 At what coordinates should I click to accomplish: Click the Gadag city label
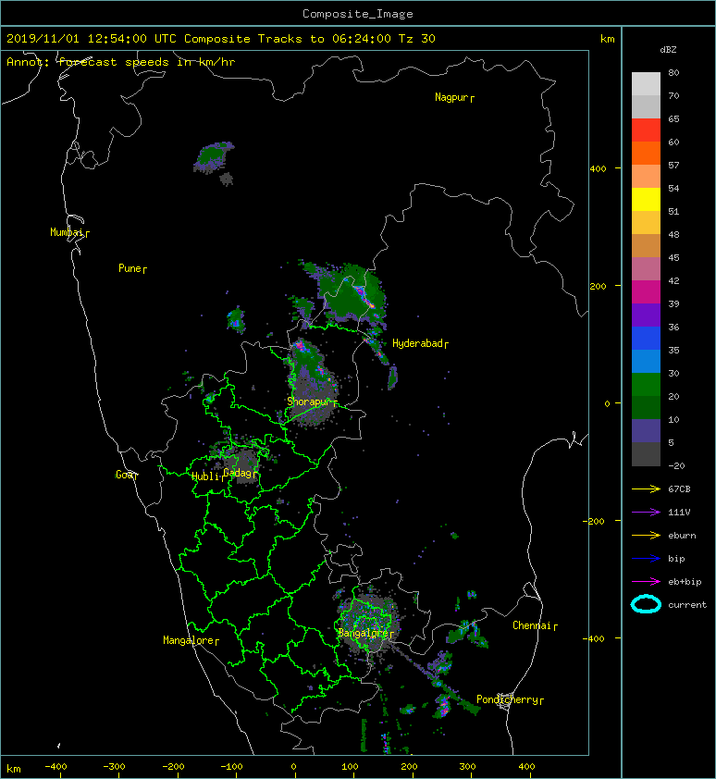pyautogui.click(x=240, y=473)
